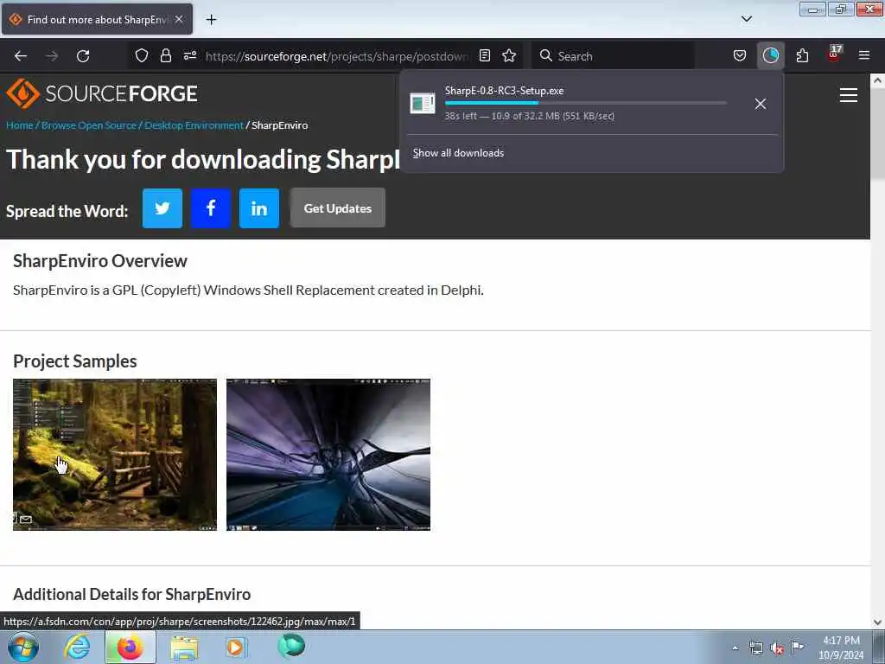
Task: Click the page scrollbar down arrow
Action: tap(877, 622)
